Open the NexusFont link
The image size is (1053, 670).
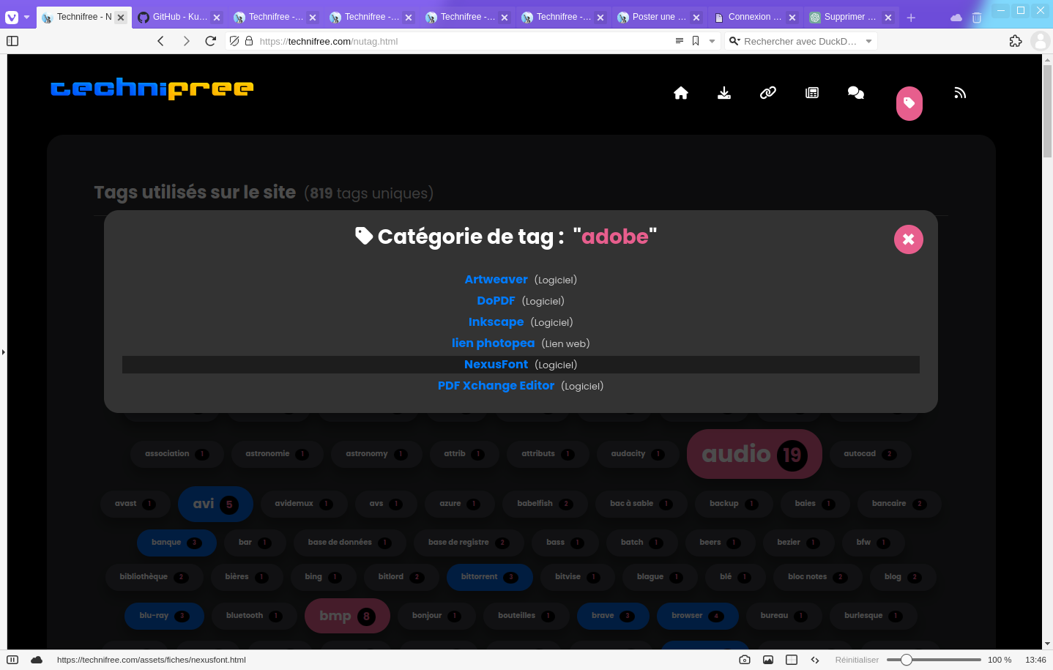[x=496, y=365]
